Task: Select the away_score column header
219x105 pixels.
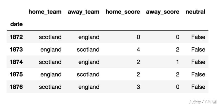Action: click(x=163, y=12)
